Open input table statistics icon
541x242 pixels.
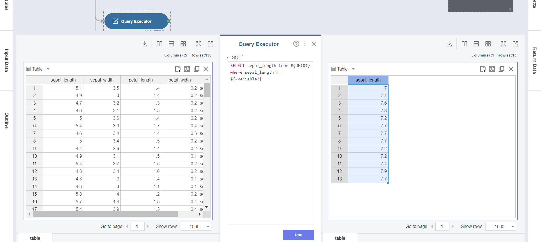tap(187, 69)
